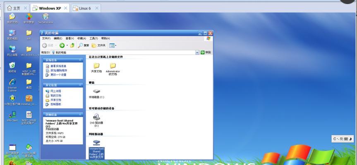Viewport: 357px width, 165px height.
Task: Select 我的电脑 icon on the desktop
Action: 12,35
